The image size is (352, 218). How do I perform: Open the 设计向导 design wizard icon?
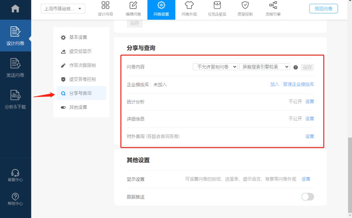[105, 6]
